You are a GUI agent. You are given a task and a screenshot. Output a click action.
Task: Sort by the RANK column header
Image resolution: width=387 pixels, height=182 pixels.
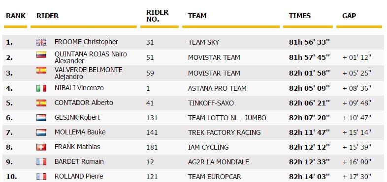tap(16, 16)
